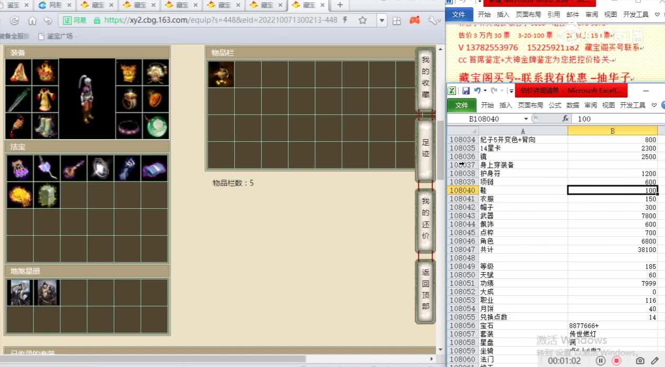This screenshot has width=665, height=367.
Task: Open the golden cloud 法宝 icon
Action: pyautogui.click(x=20, y=195)
